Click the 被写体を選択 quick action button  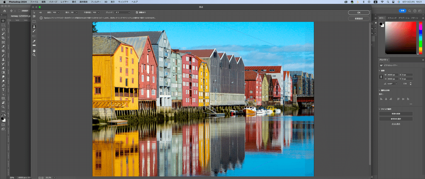(396, 119)
